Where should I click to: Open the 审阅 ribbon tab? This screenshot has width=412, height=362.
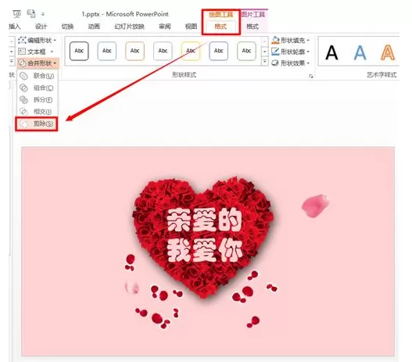pos(165,27)
